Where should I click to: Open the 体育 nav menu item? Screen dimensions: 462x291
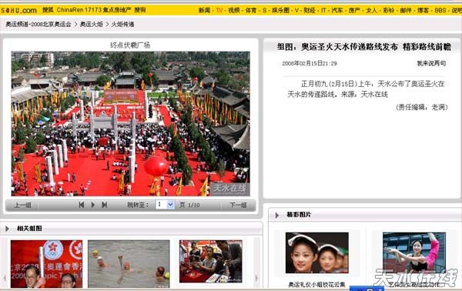point(251,10)
